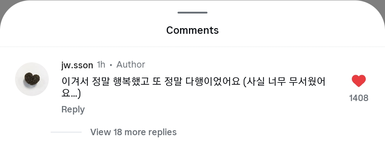Click the dot separator before Author
Viewport: 385px width, 148px height.
pos(111,65)
